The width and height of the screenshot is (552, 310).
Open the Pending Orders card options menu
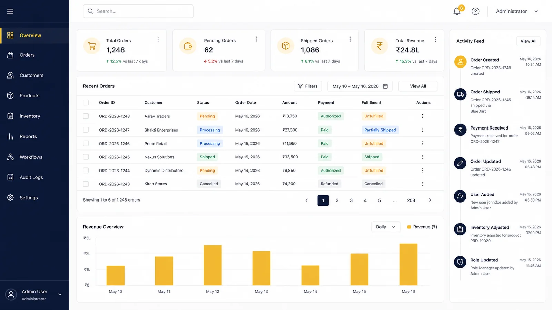click(256, 39)
